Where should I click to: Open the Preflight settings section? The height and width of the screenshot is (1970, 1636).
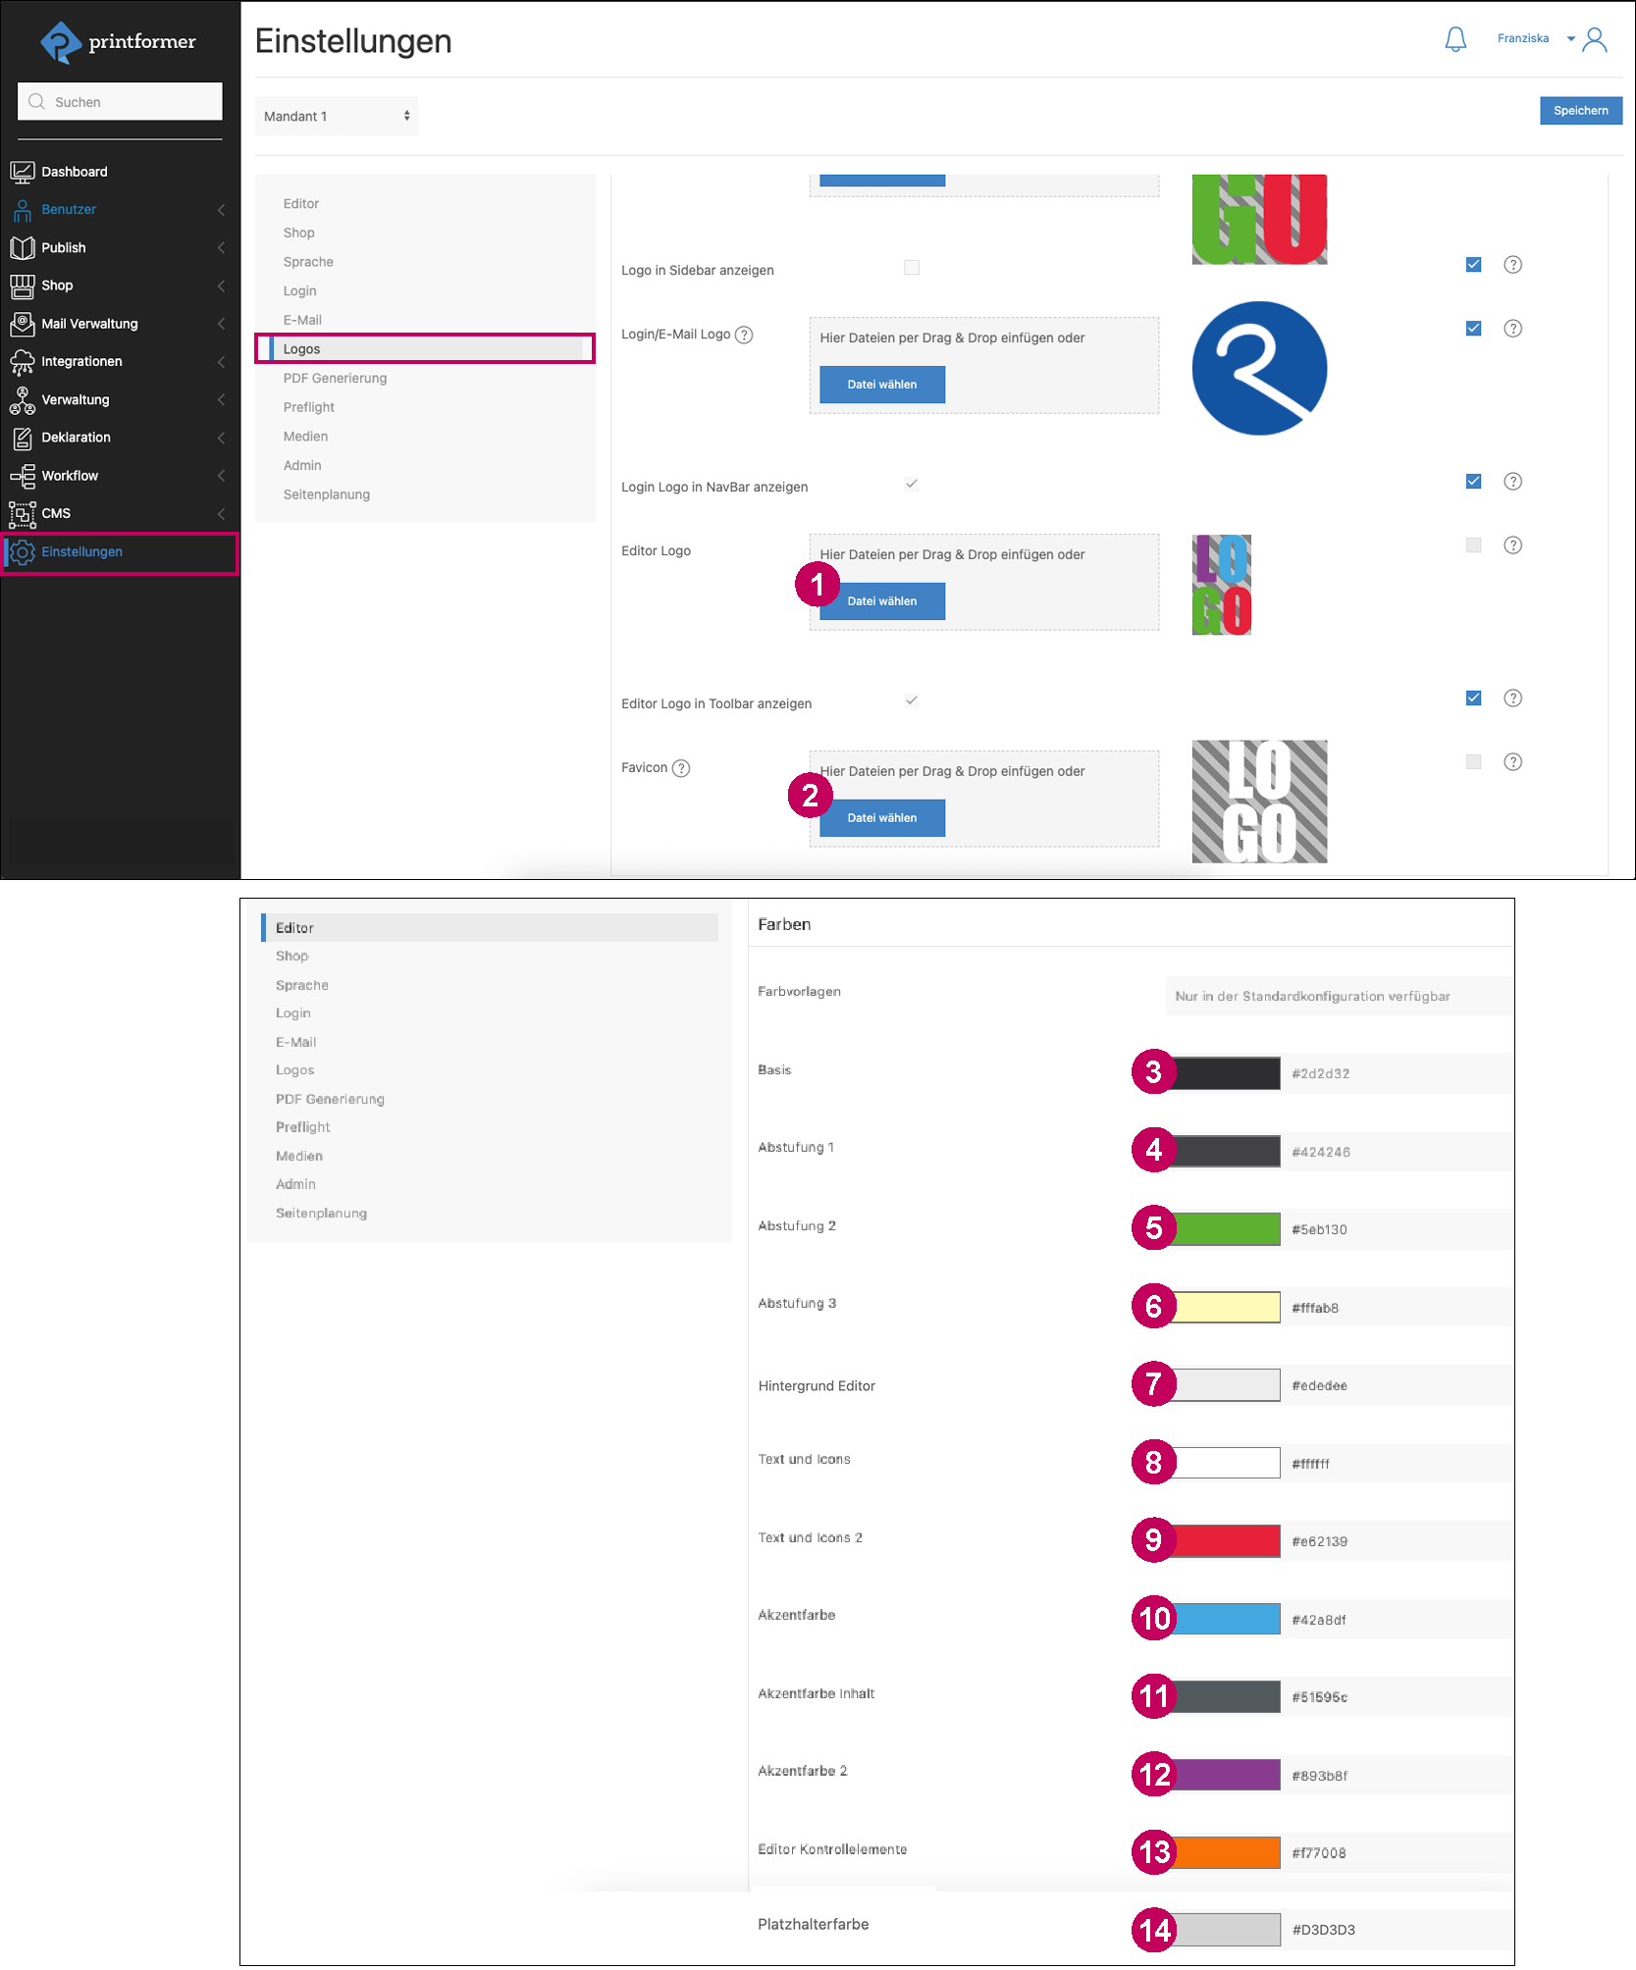pos(308,407)
